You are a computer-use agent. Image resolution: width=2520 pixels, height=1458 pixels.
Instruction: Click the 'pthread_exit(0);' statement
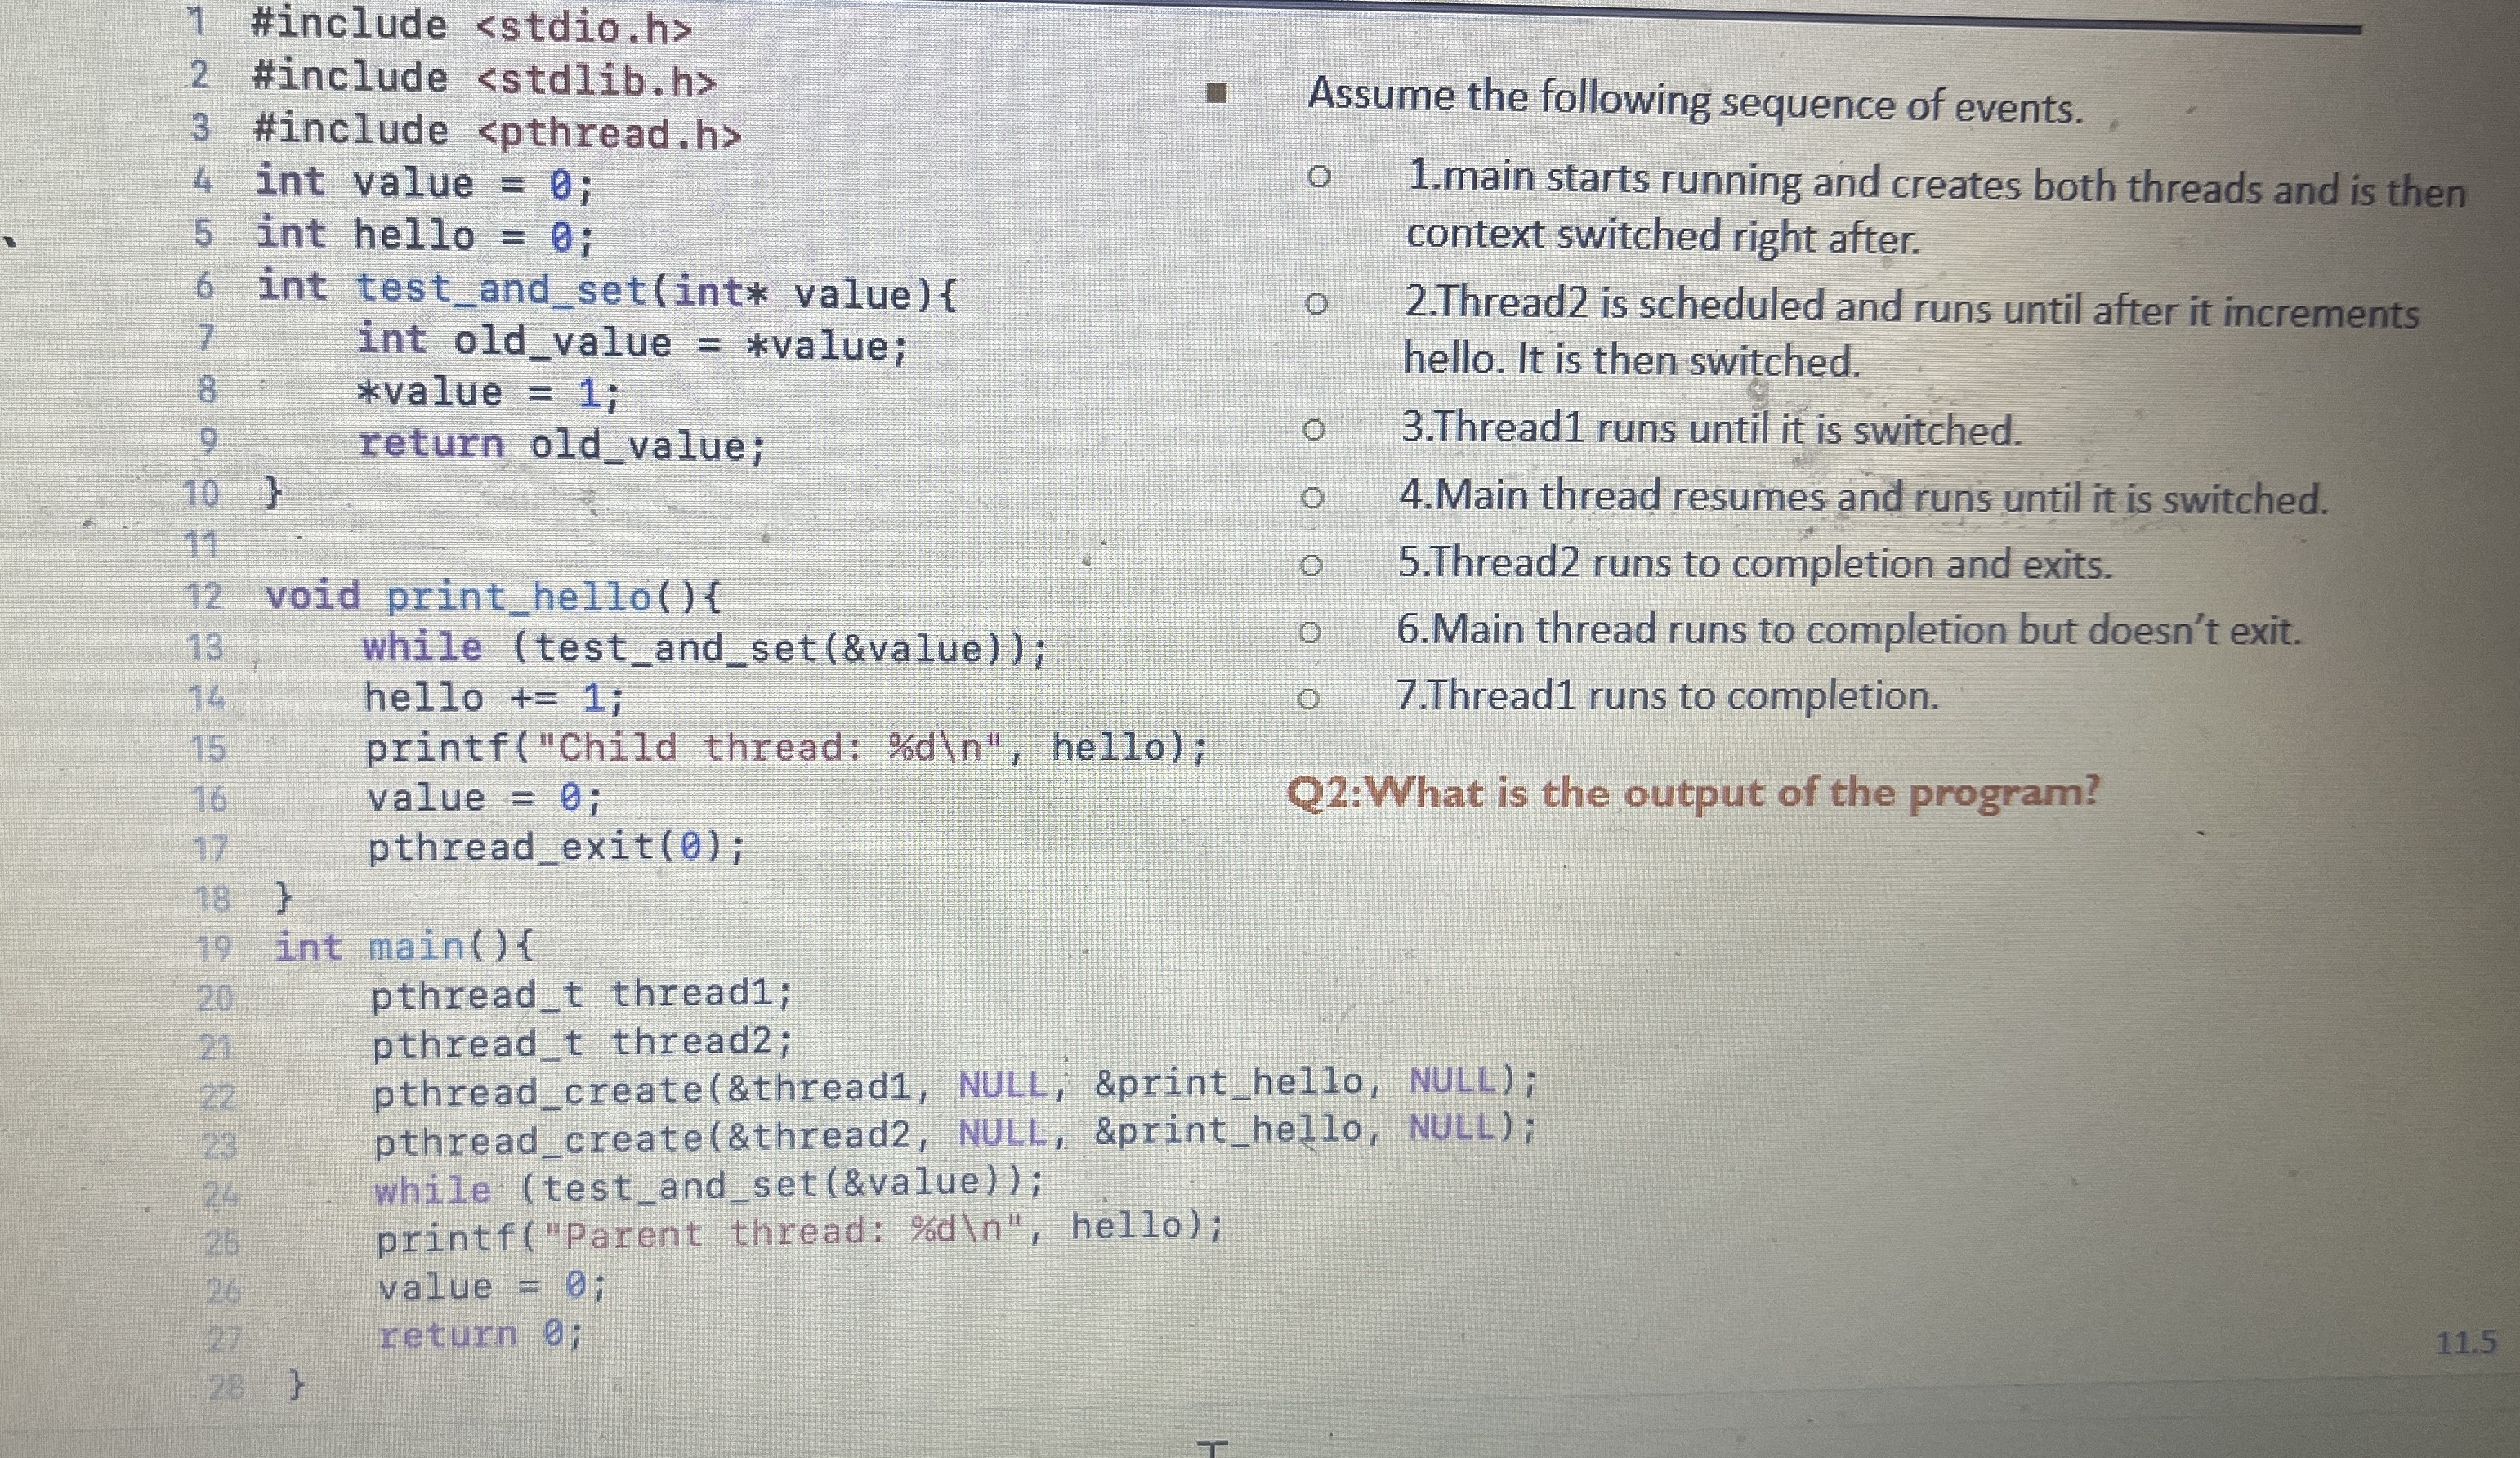(556, 848)
